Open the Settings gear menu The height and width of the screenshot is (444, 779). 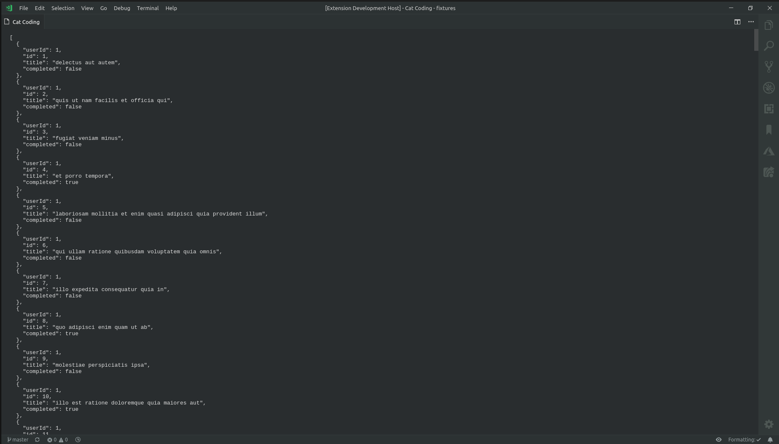[x=769, y=424]
